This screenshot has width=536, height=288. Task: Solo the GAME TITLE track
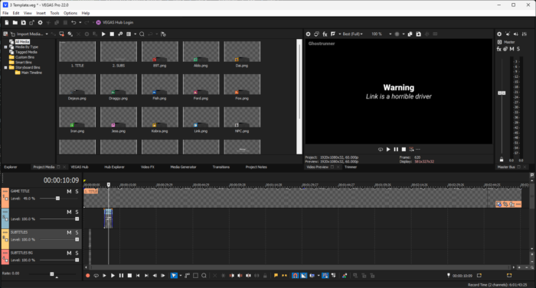click(77, 192)
